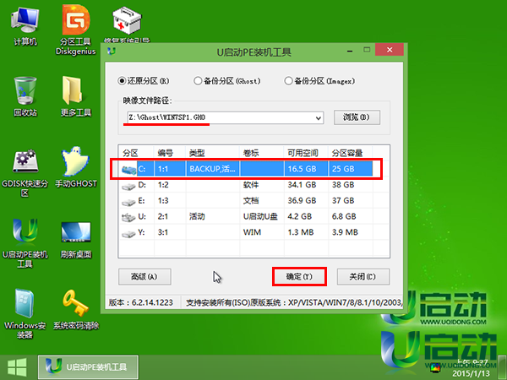Click the 2015/1/13 taskbar clock
This screenshot has height=380, width=507.
pyautogui.click(x=471, y=374)
